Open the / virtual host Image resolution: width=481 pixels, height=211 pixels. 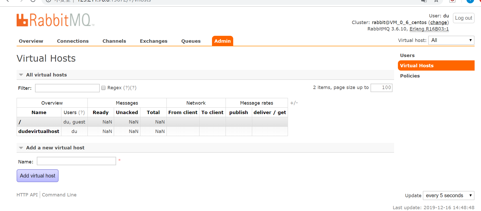pyautogui.click(x=20, y=122)
